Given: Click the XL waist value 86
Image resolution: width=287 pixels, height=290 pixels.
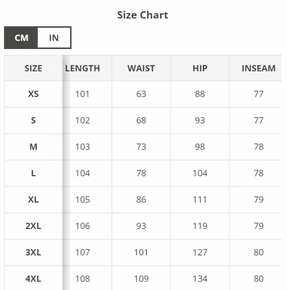Looking at the screenshot, I should coord(141,199).
